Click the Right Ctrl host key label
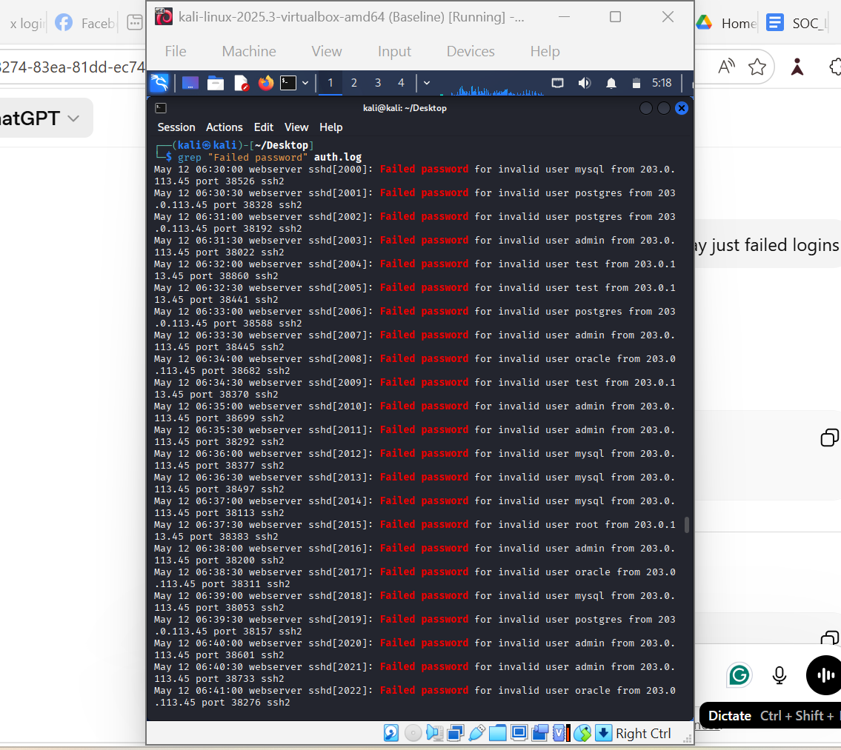The height and width of the screenshot is (750, 841). point(643,734)
